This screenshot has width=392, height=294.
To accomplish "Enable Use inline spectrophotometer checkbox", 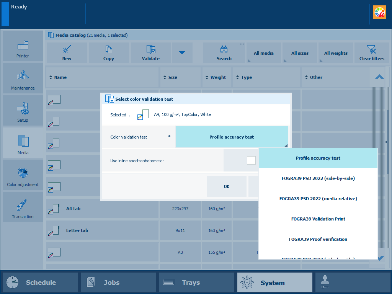I will pos(251,160).
